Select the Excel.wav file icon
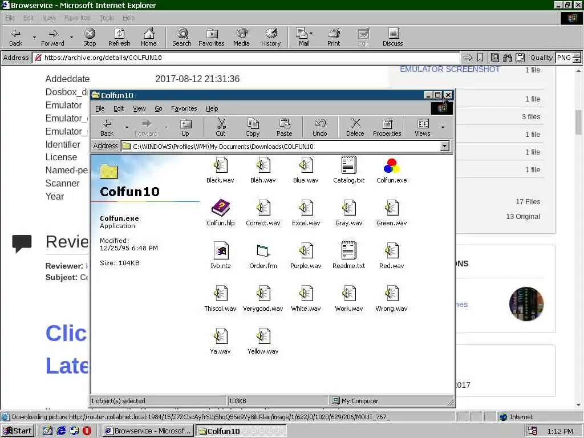584x438 pixels. click(306, 213)
